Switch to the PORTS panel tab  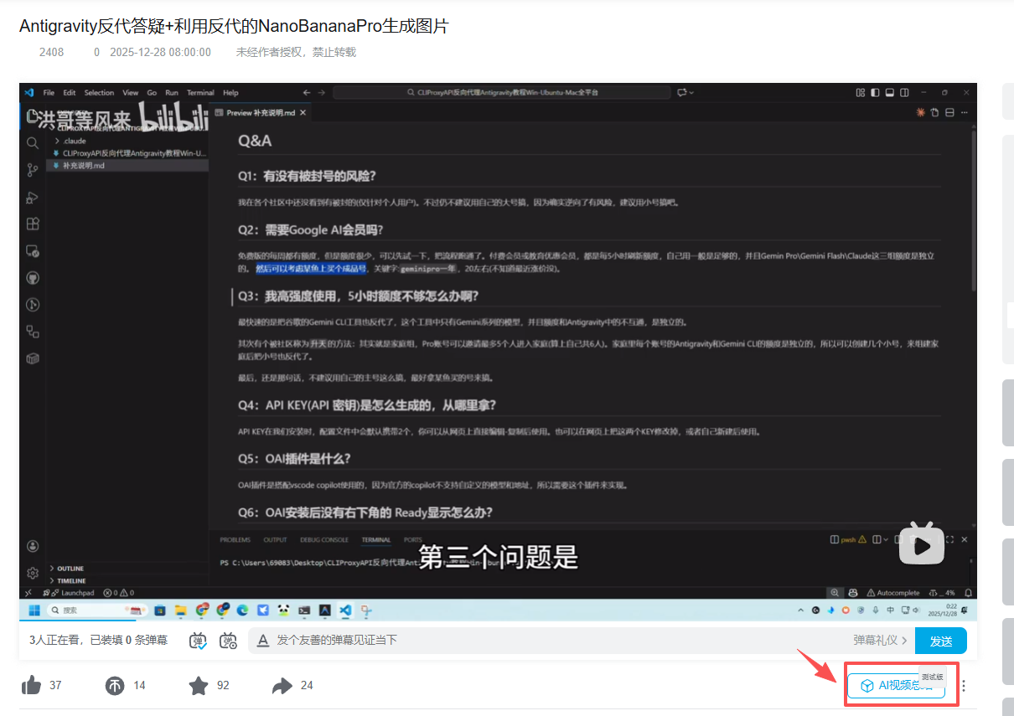pos(413,540)
